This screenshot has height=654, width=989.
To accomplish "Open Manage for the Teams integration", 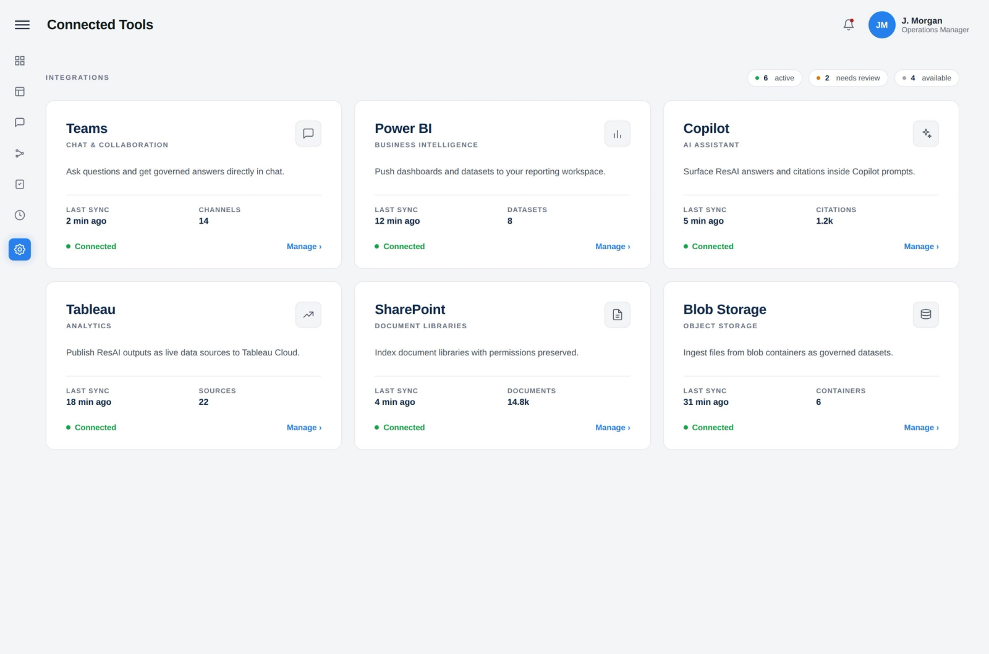I will pos(304,247).
